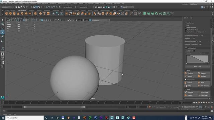Click the Multi-Cut knife shelf icon
Screen dimensions: 214x120
coord(131,13)
